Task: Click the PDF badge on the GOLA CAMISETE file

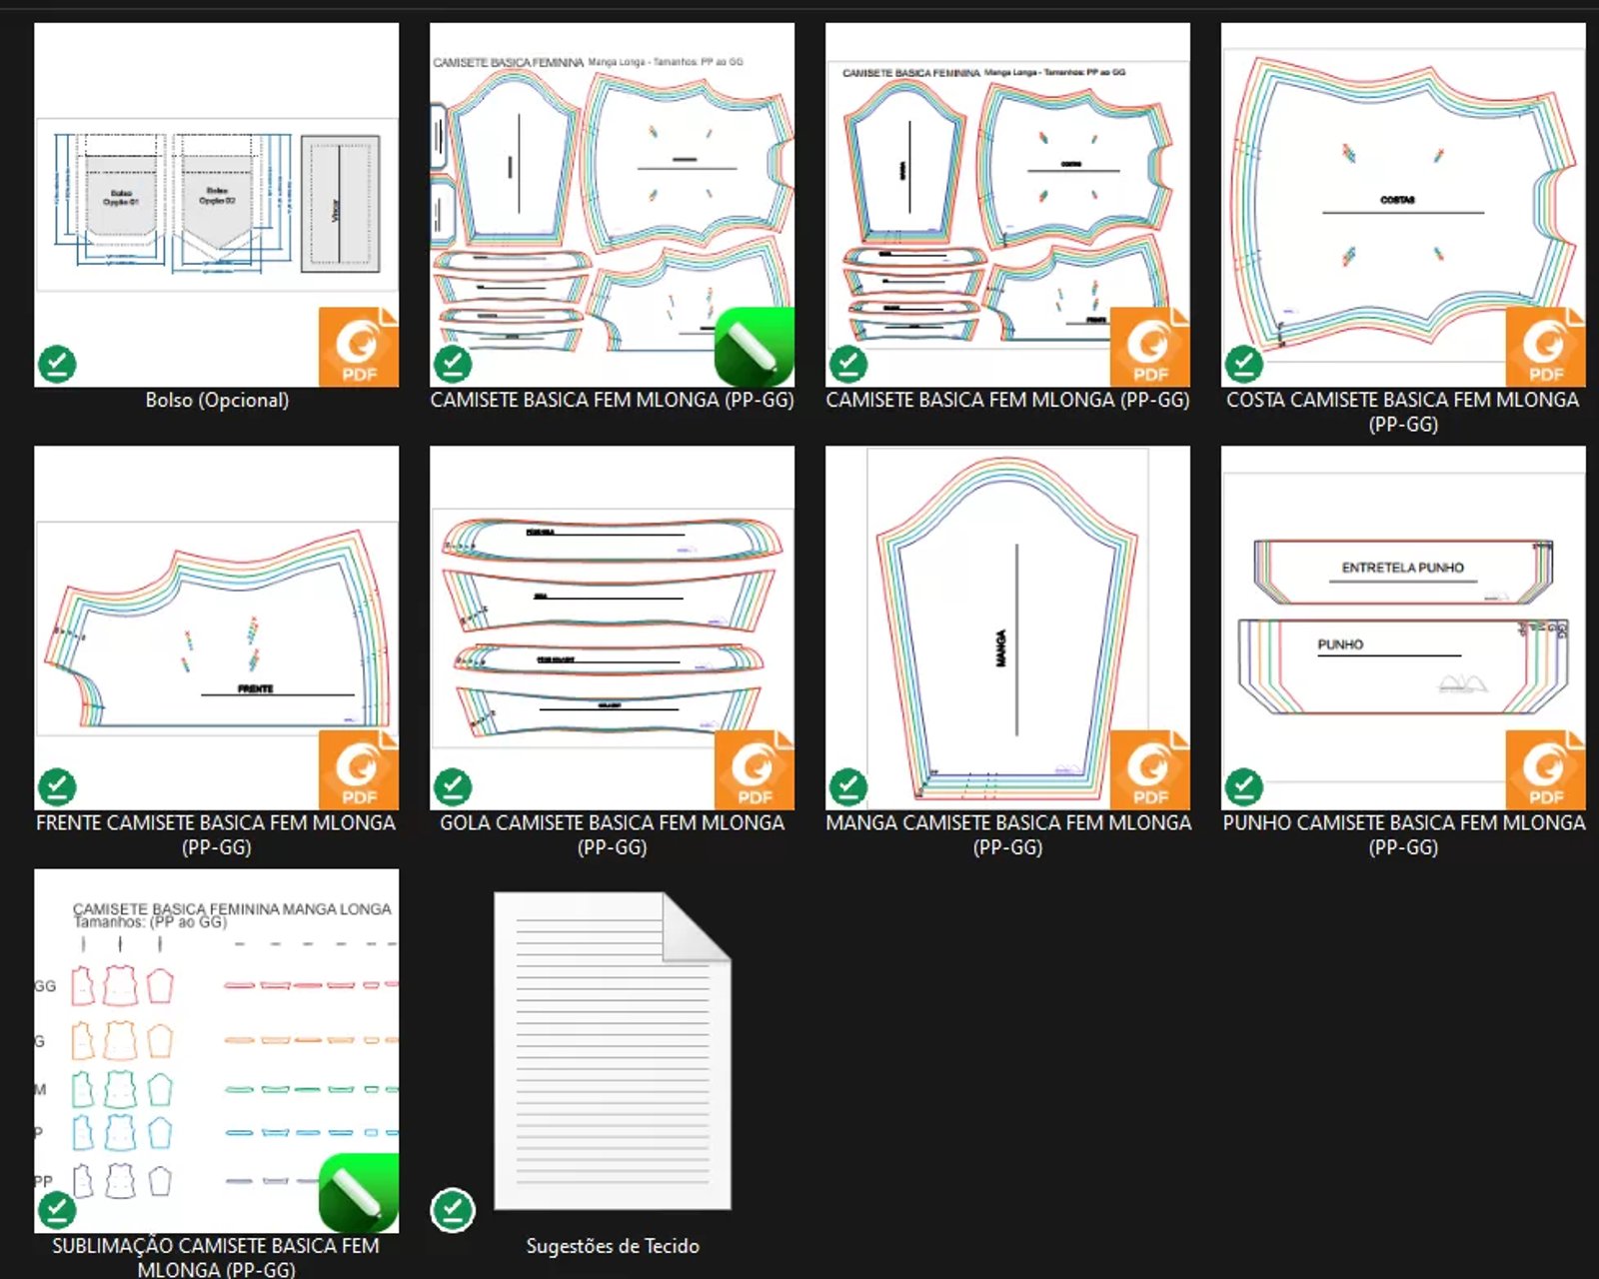Action: [x=754, y=769]
